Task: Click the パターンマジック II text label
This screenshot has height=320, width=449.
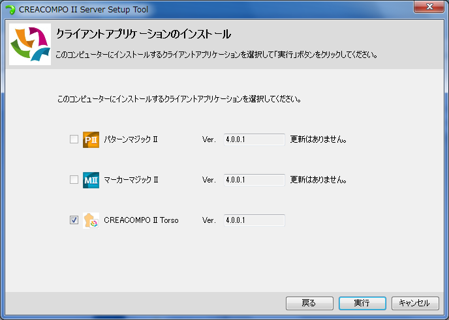Action: click(x=131, y=139)
